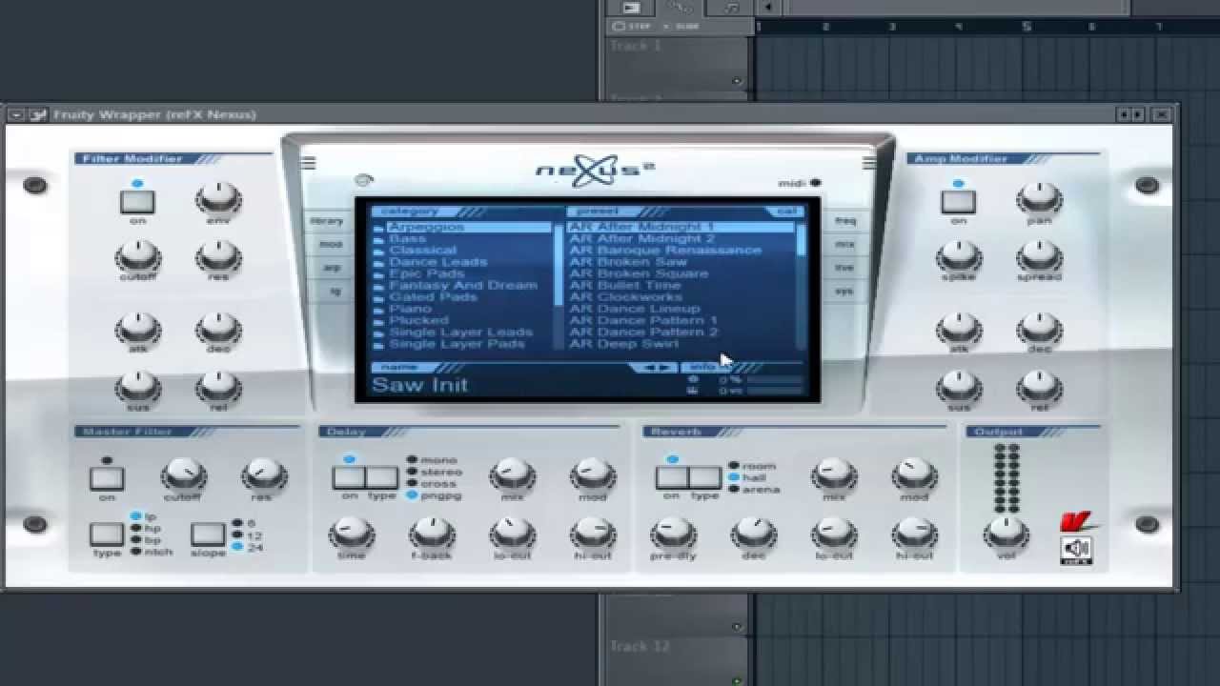Screen dimensions: 1220x686
Task: Toggle the Delay on button
Action: pos(349,477)
